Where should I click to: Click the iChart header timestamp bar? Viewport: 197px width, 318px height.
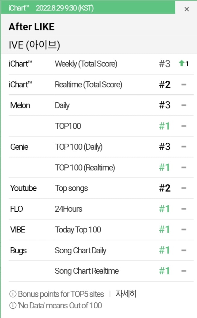coord(88,8)
